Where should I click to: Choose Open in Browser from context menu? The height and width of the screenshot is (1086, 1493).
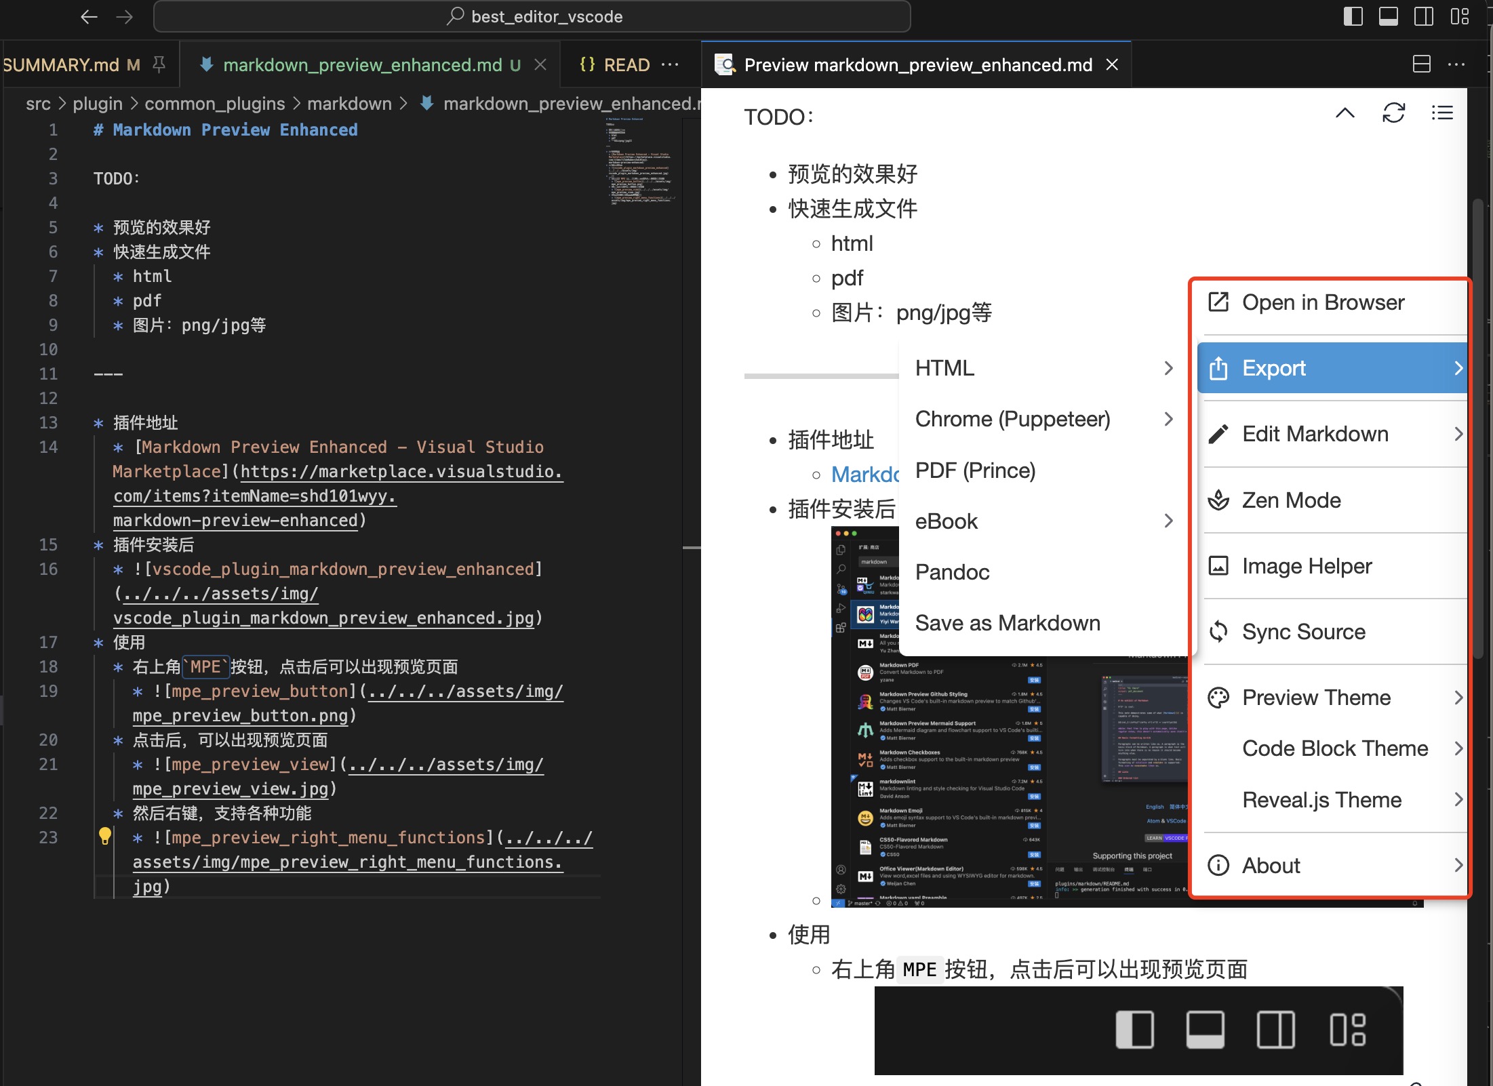click(x=1334, y=302)
